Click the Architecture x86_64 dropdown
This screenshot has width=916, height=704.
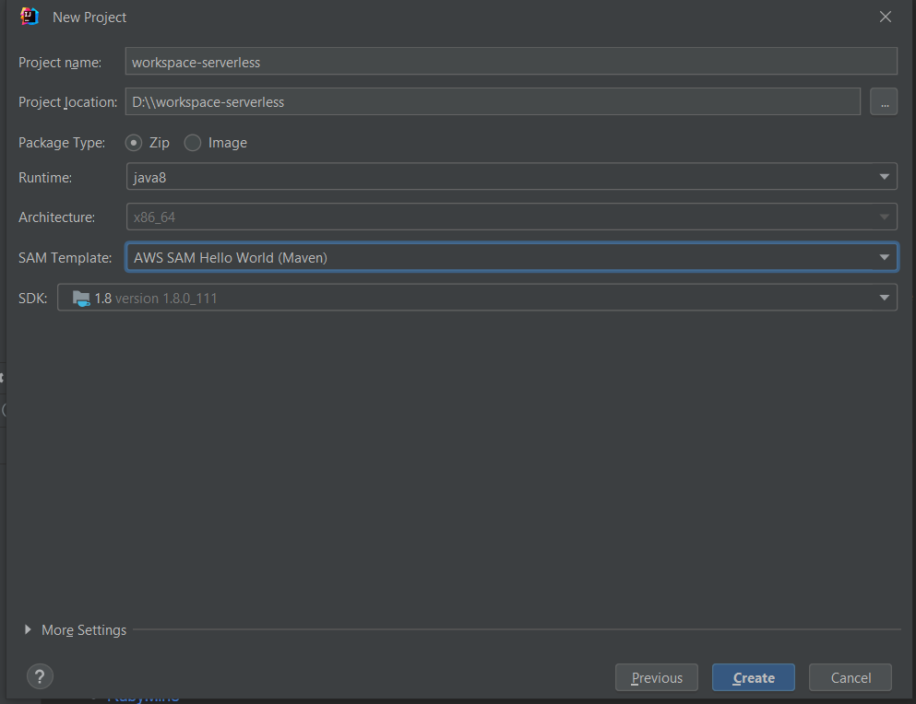click(x=510, y=217)
